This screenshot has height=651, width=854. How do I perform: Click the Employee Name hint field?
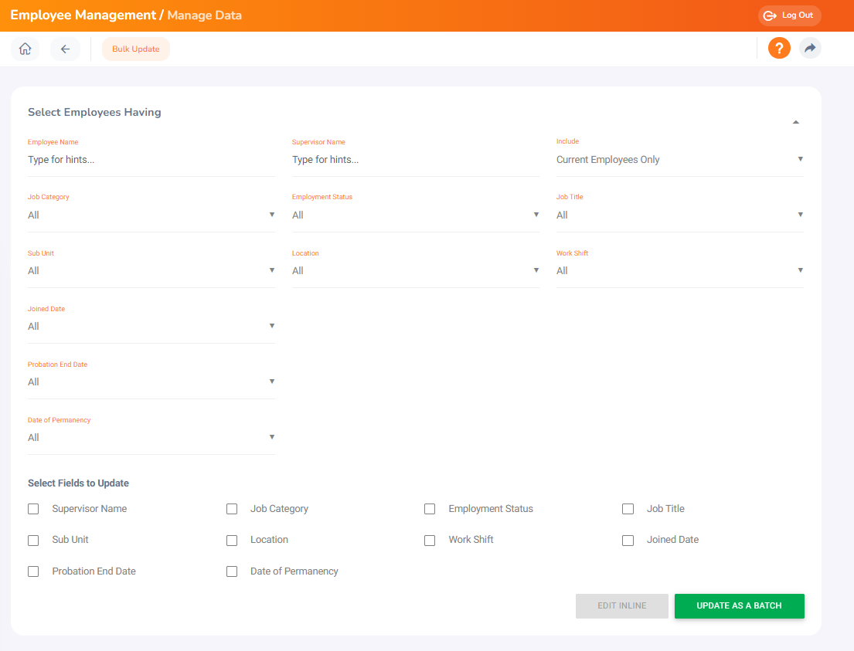[151, 160]
